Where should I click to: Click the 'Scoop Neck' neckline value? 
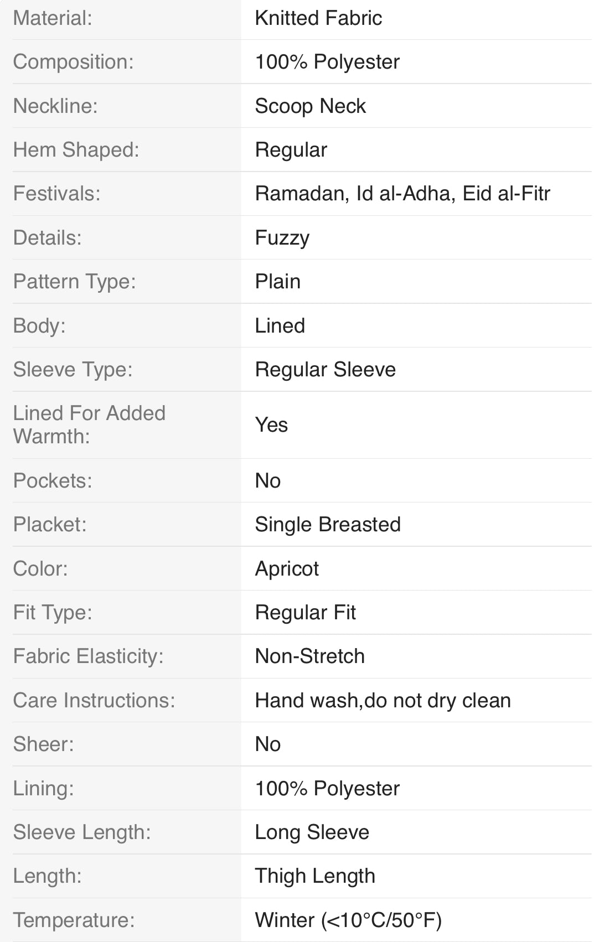pyautogui.click(x=310, y=106)
